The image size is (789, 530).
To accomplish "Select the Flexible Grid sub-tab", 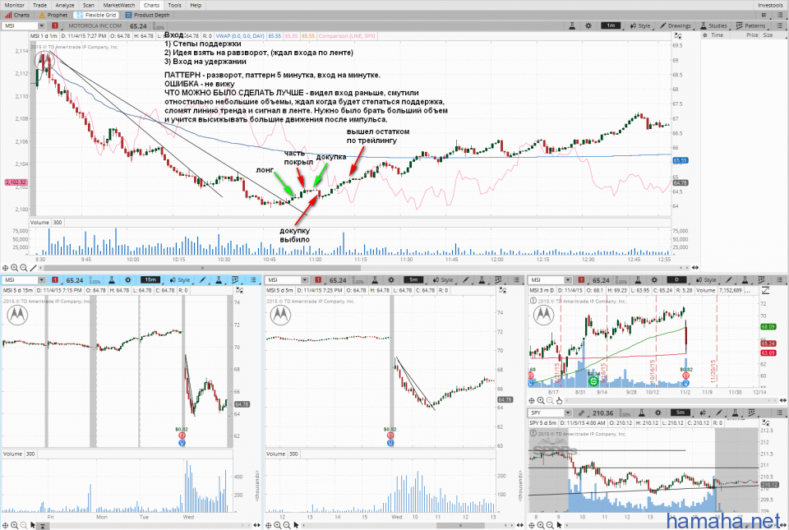I will click(x=97, y=15).
